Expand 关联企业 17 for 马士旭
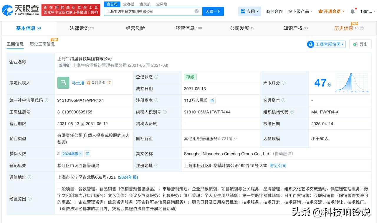The width and height of the screenshot is (377, 223). tap(98, 83)
